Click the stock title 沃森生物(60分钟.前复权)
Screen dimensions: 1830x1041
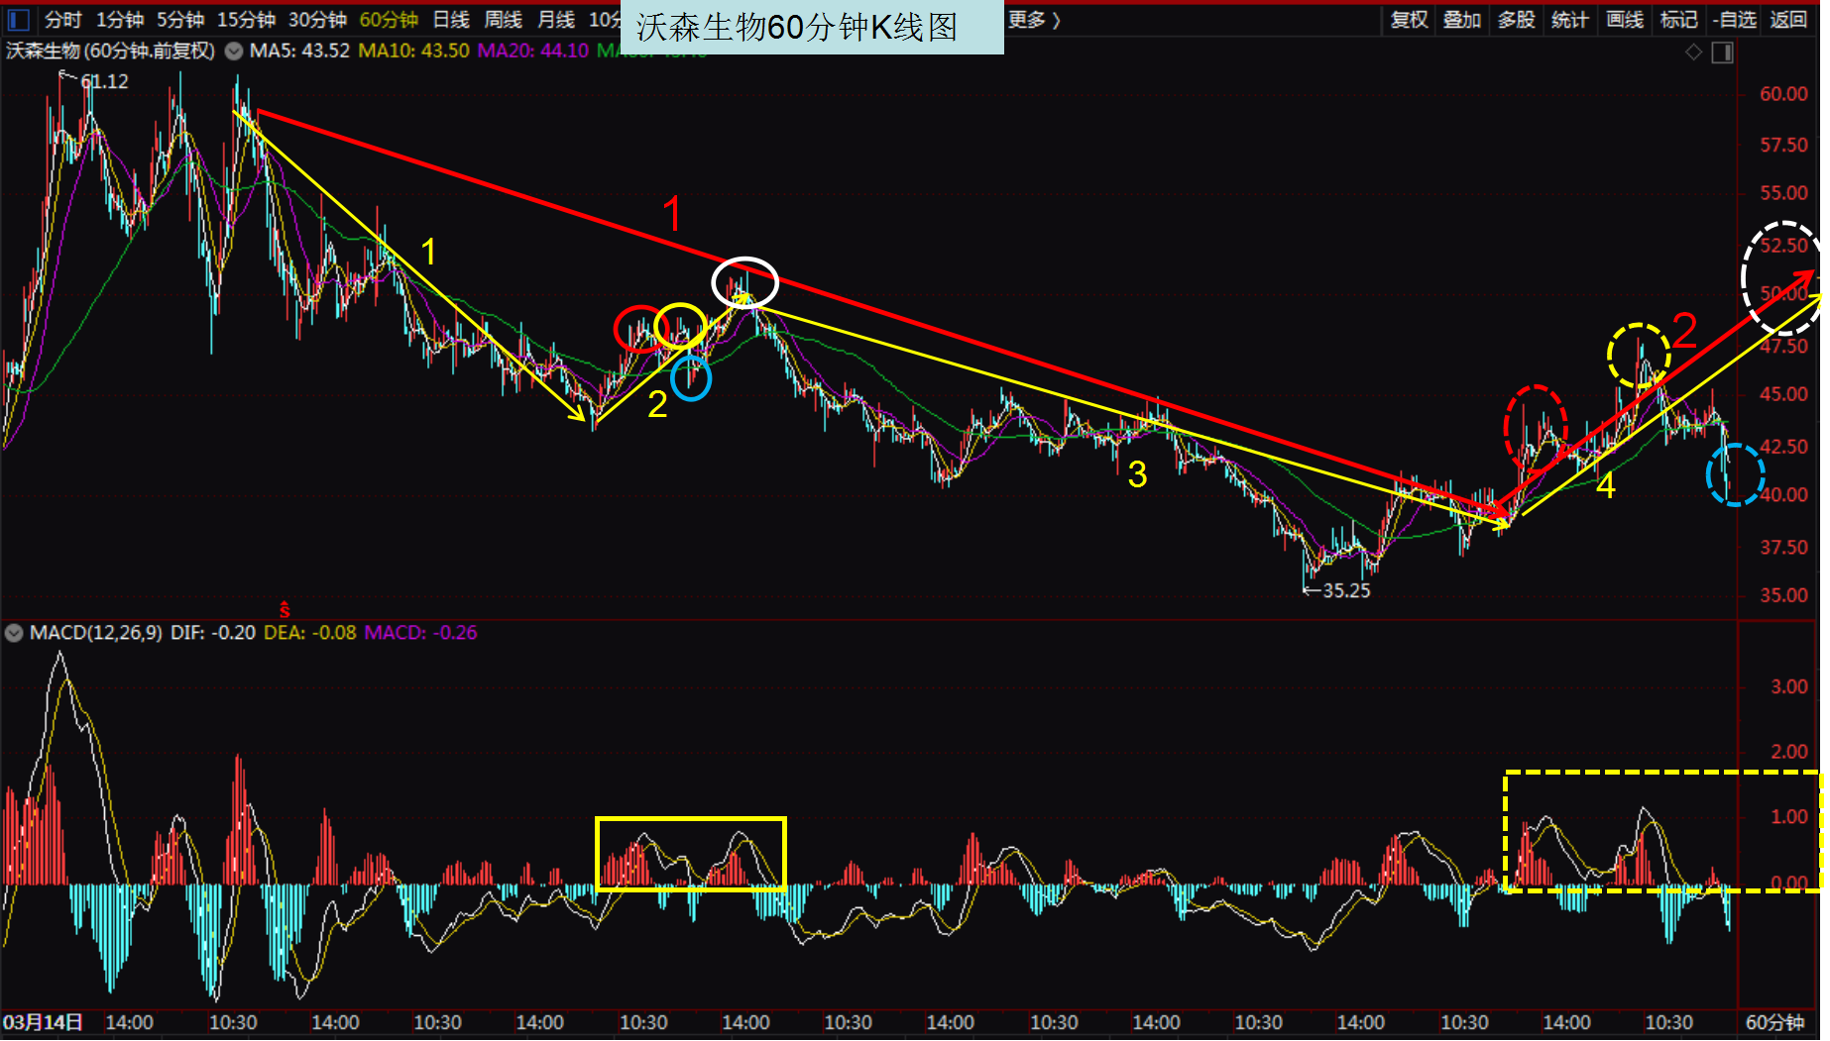coord(110,51)
